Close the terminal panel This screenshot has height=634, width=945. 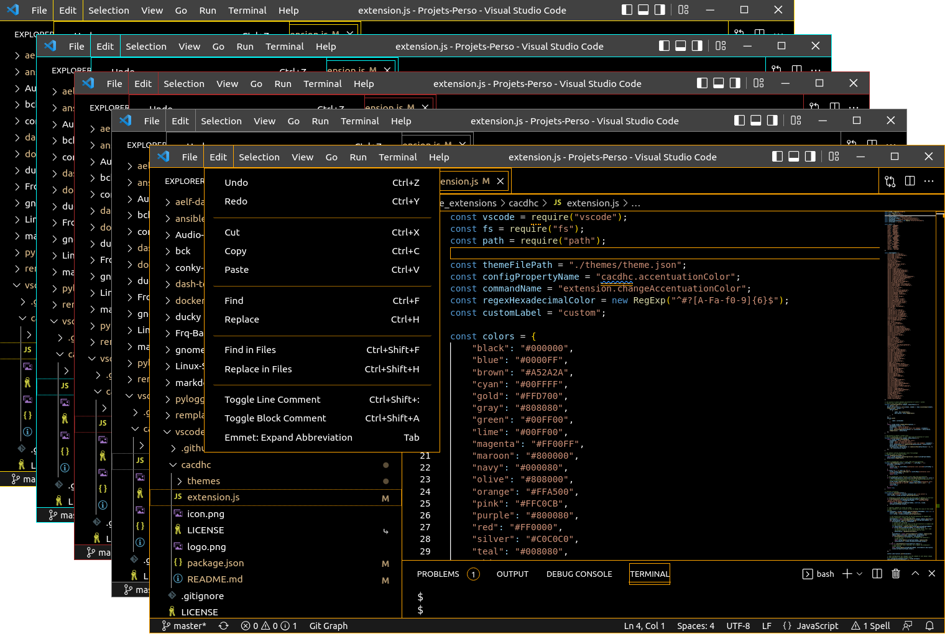pos(931,574)
